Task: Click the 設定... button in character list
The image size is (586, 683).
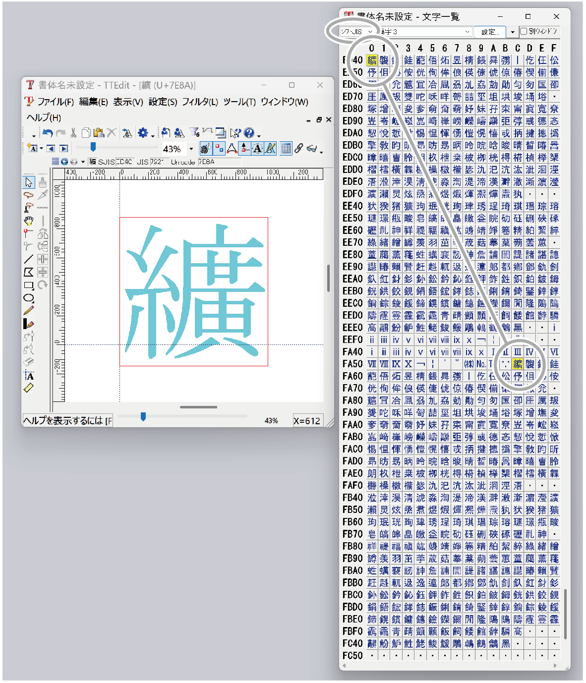Action: tap(490, 32)
